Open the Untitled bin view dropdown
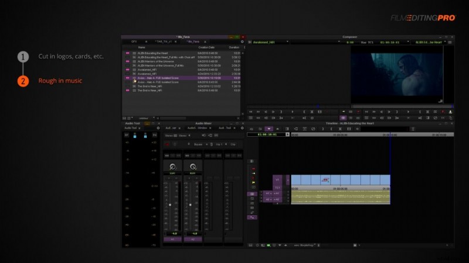The width and height of the screenshot is (469, 263). click(x=146, y=119)
